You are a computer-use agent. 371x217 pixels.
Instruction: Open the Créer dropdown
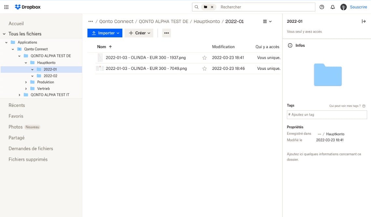(x=139, y=33)
